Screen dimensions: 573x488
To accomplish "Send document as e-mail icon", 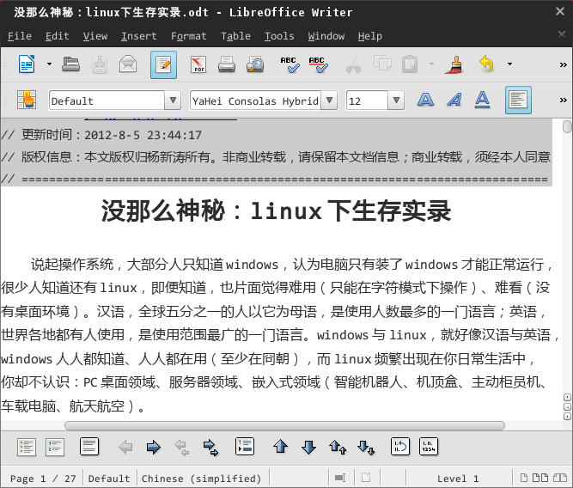I will pyautogui.click(x=128, y=64).
